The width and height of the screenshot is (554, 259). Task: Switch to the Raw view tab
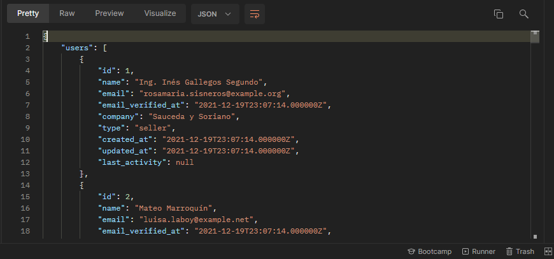pos(67,13)
